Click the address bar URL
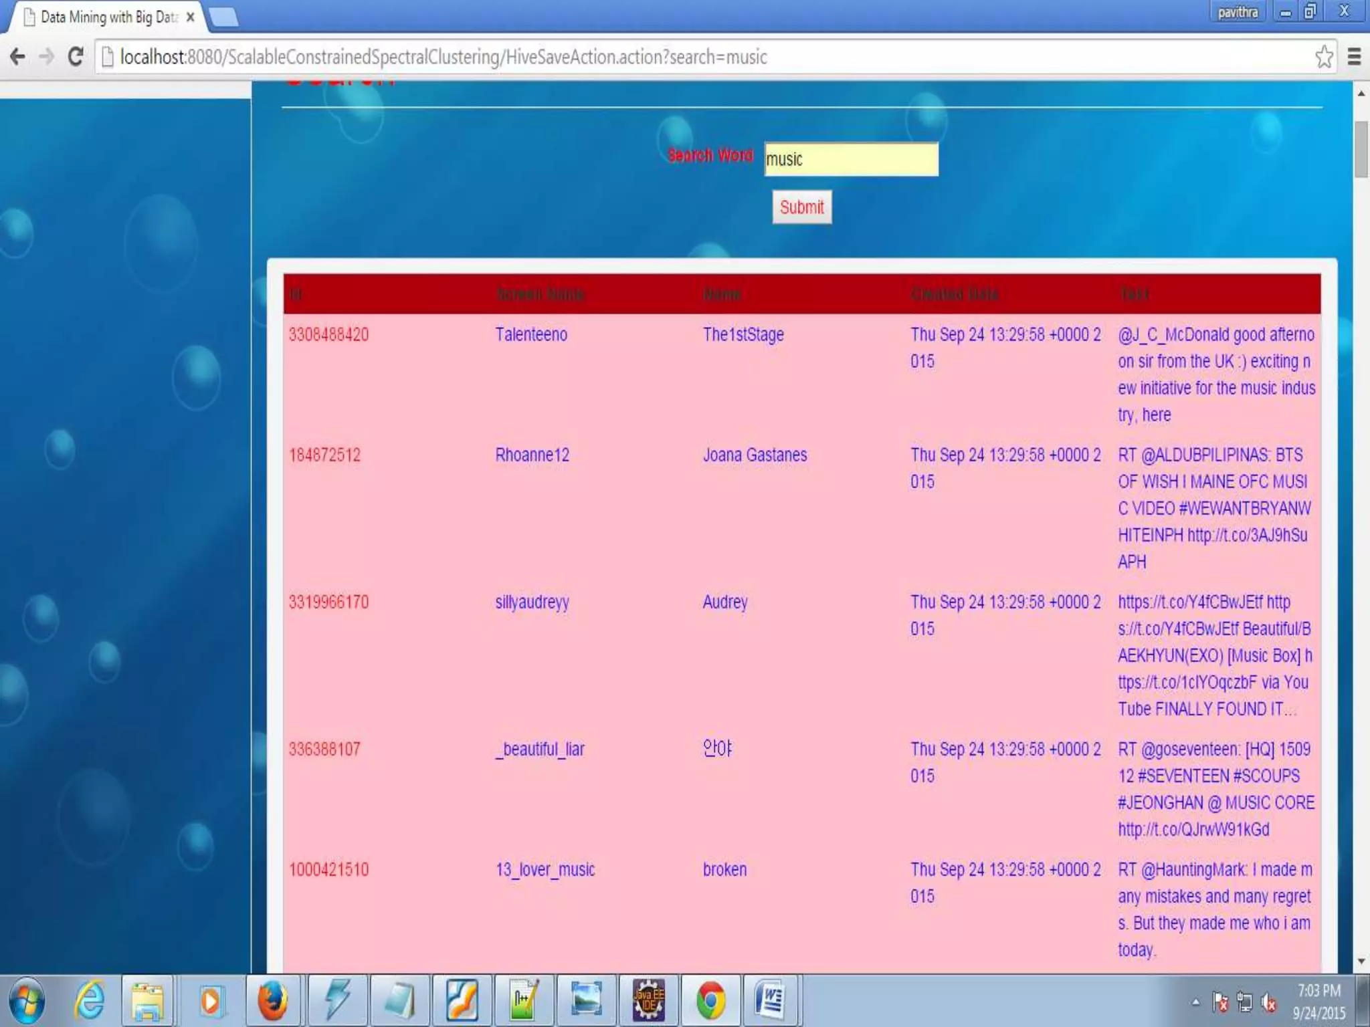The width and height of the screenshot is (1370, 1027). [443, 57]
